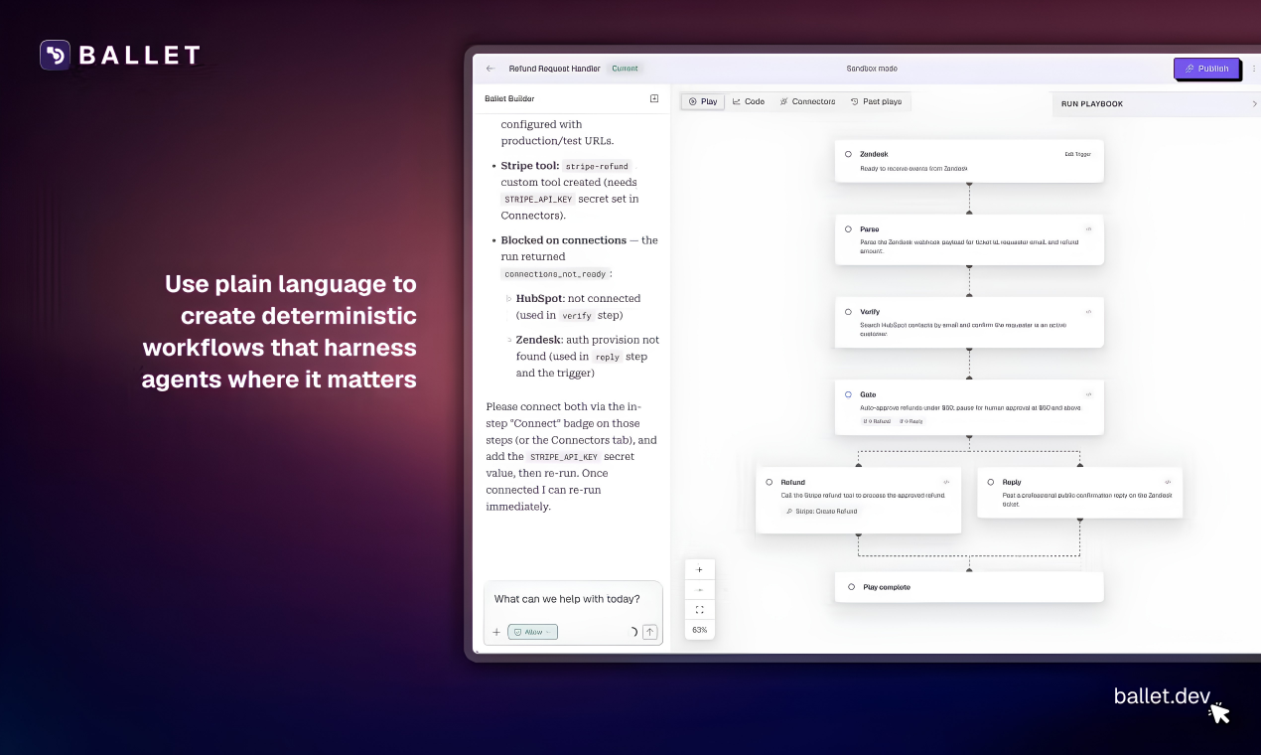Switch to the Code tab

pyautogui.click(x=749, y=101)
